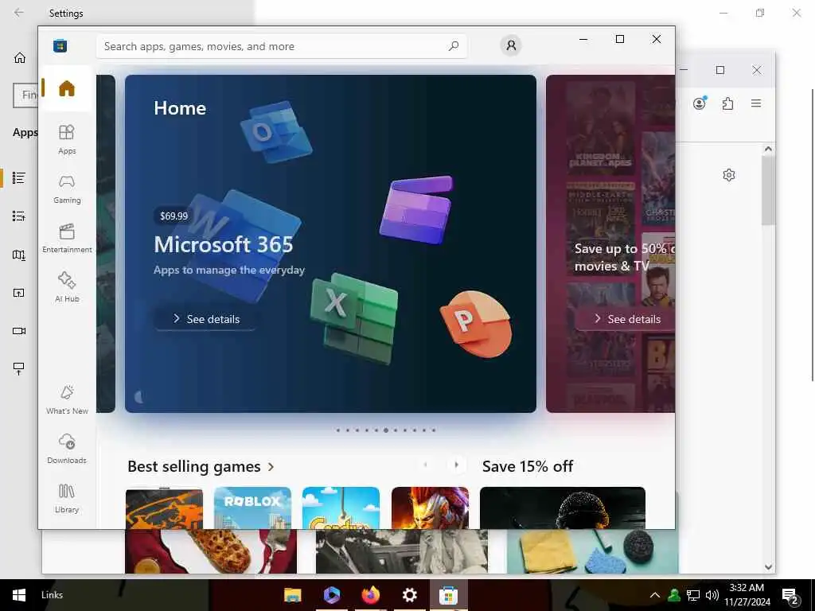Open Video playback icon in Settings
The width and height of the screenshot is (815, 611).
coord(19,331)
